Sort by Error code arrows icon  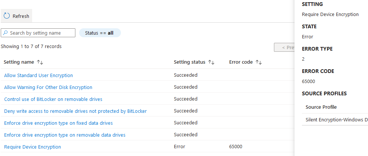[x=259, y=62]
